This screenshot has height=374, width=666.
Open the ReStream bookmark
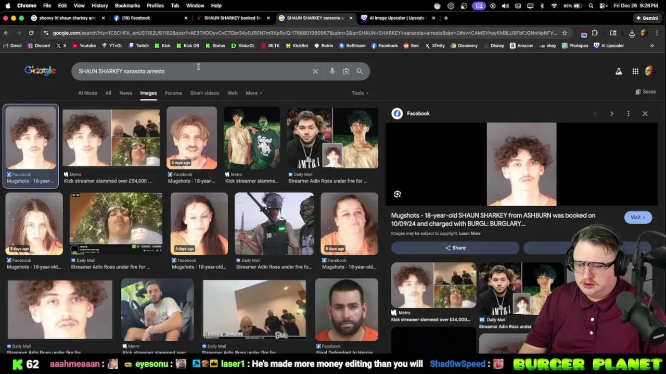click(x=352, y=46)
